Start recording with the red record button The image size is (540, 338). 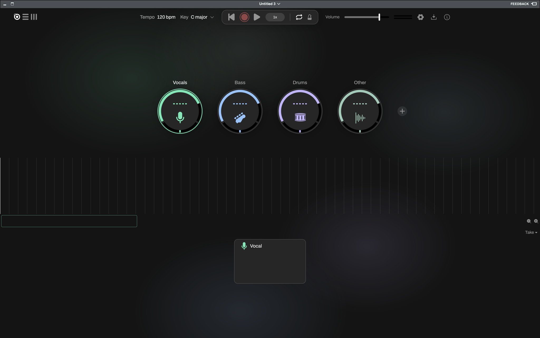(x=244, y=17)
